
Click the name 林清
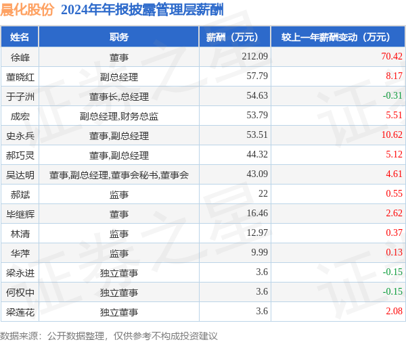20,234
